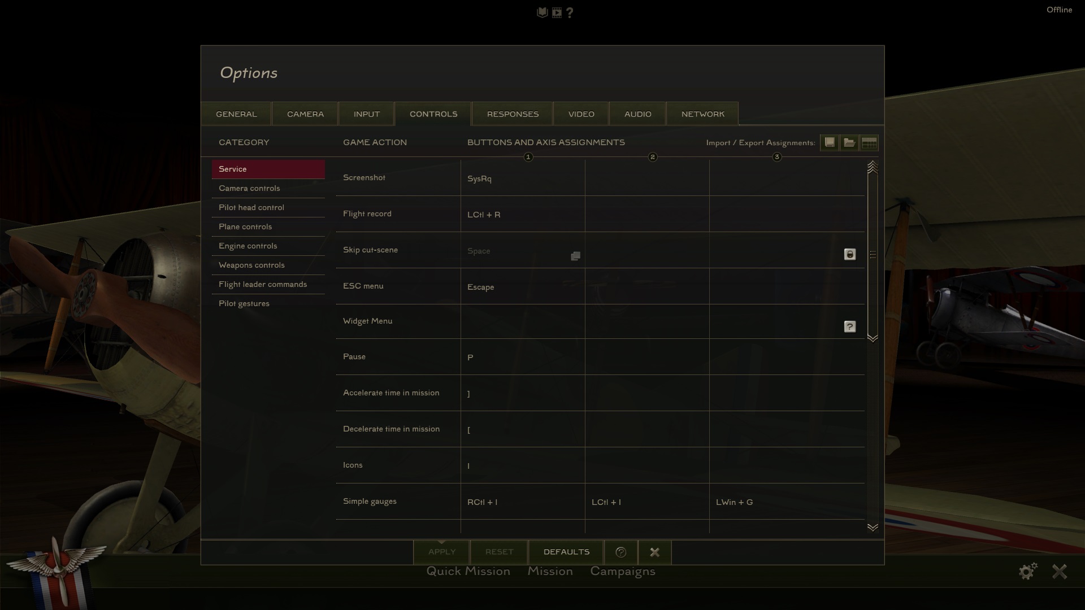Screen dimensions: 1085x610
Task: Click the film clip icon at top
Action: (557, 12)
